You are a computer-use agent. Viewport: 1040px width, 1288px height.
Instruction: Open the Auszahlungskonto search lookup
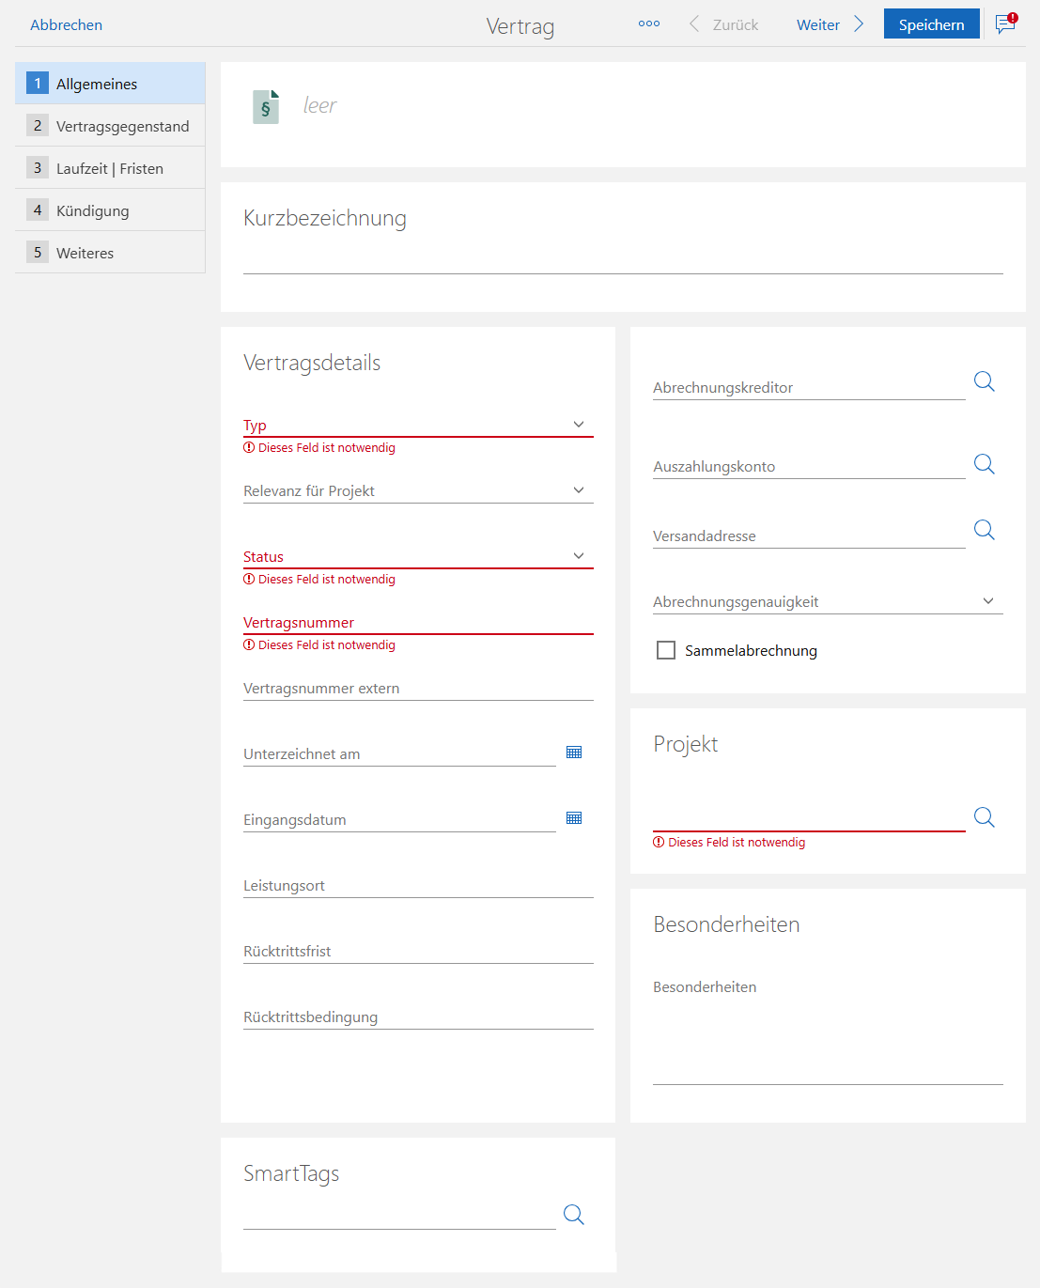tap(984, 463)
